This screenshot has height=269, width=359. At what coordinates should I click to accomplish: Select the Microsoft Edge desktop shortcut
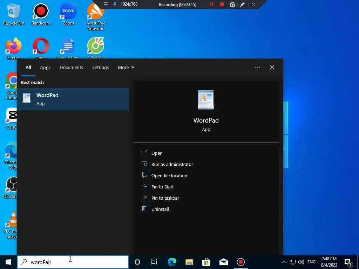(x=11, y=155)
